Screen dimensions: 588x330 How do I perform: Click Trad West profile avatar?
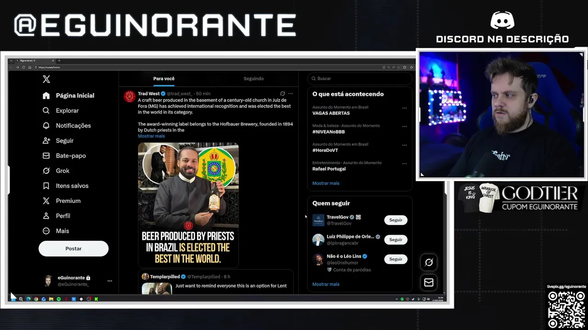pos(130,96)
